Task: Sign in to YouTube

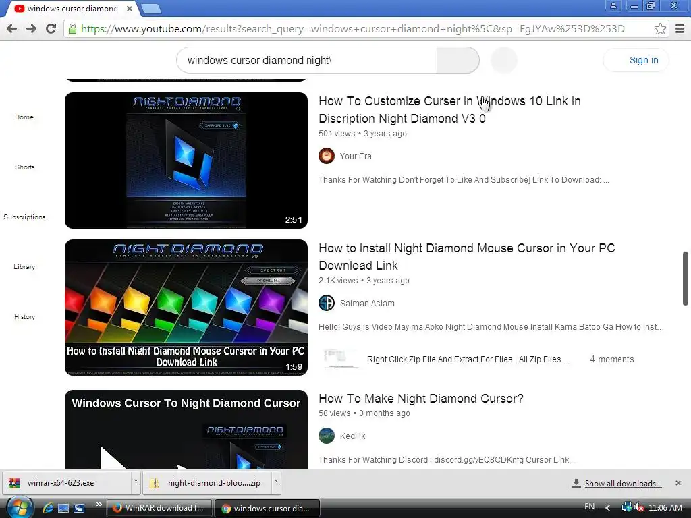Action: tap(636, 60)
